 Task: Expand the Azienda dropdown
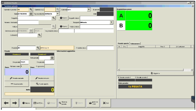coord(89,9)
